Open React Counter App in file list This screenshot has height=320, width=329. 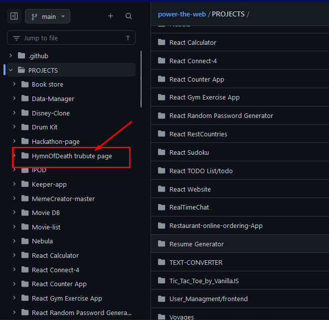pos(196,79)
